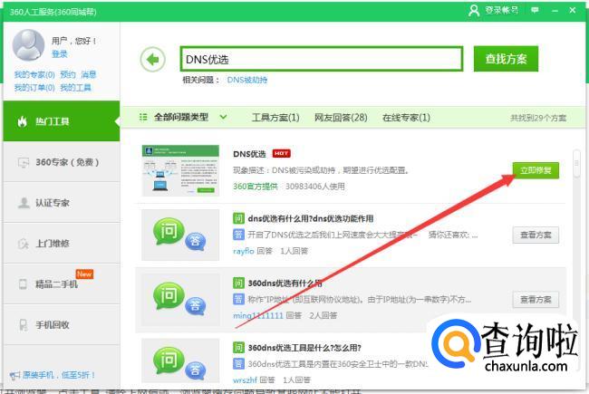Open the feedback message icon in title bar
This screenshot has height=394, width=589.
coord(535,10)
